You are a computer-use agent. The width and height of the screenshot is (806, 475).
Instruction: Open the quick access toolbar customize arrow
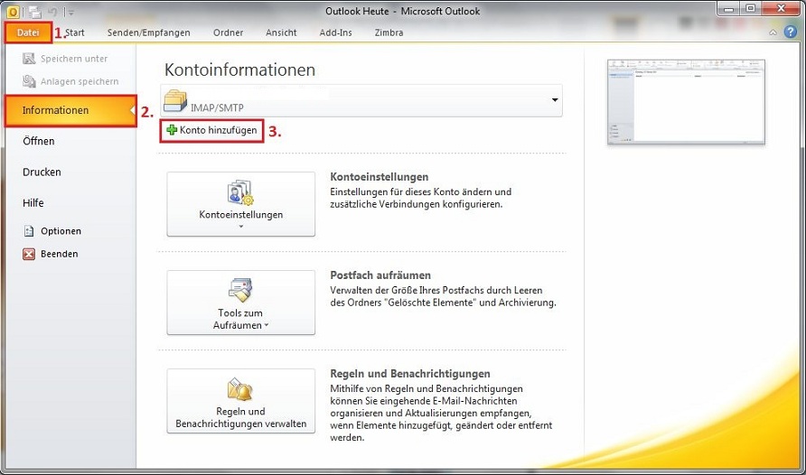click(x=71, y=12)
